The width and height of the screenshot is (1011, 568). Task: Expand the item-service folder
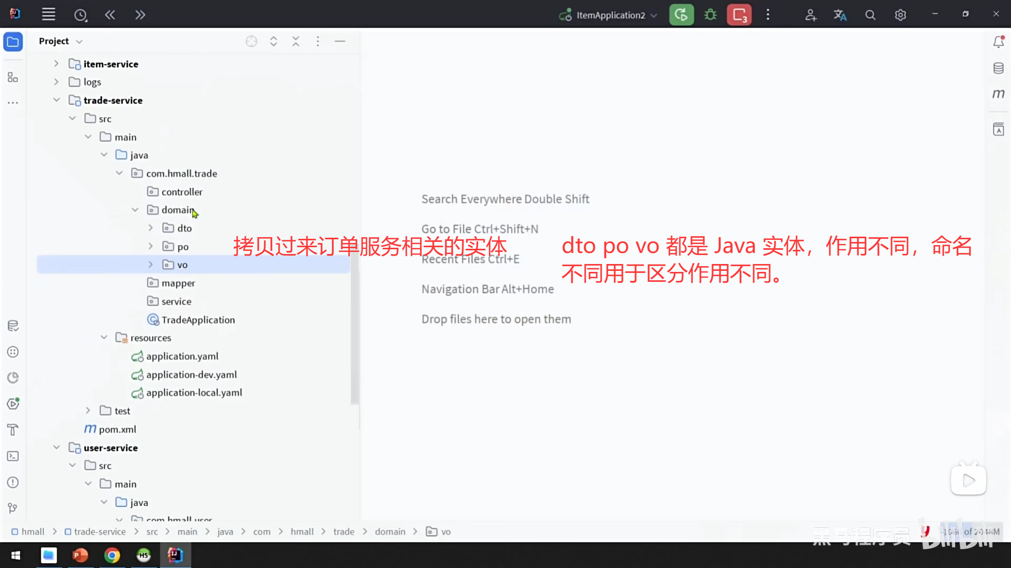(56, 63)
